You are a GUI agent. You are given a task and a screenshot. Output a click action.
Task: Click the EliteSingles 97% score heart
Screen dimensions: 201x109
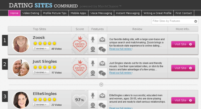[x=80, y=100]
